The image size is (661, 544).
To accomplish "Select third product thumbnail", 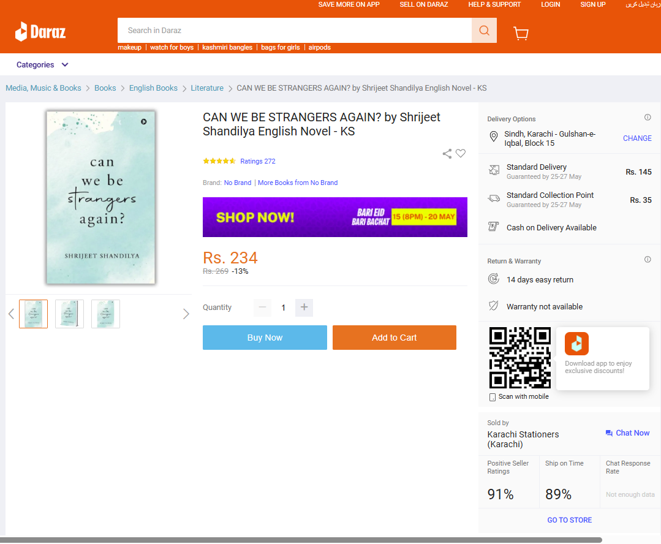I will pos(105,314).
